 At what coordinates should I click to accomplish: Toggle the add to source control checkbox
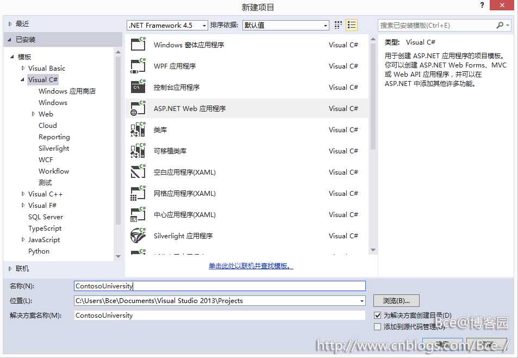377,326
